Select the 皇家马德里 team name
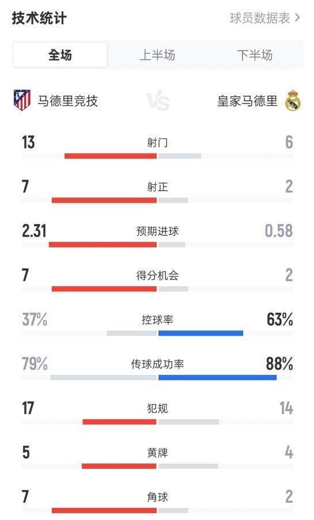314x520 pixels. [x=247, y=101]
